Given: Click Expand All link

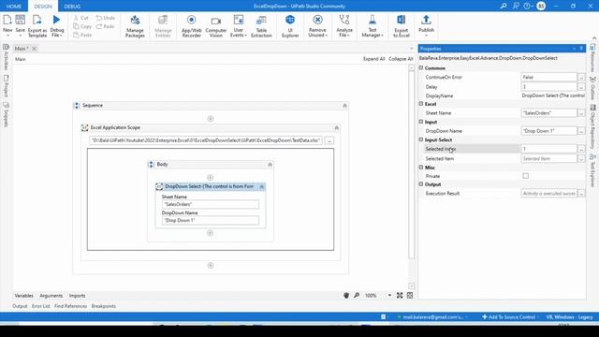Looking at the screenshot, I should coord(374,59).
